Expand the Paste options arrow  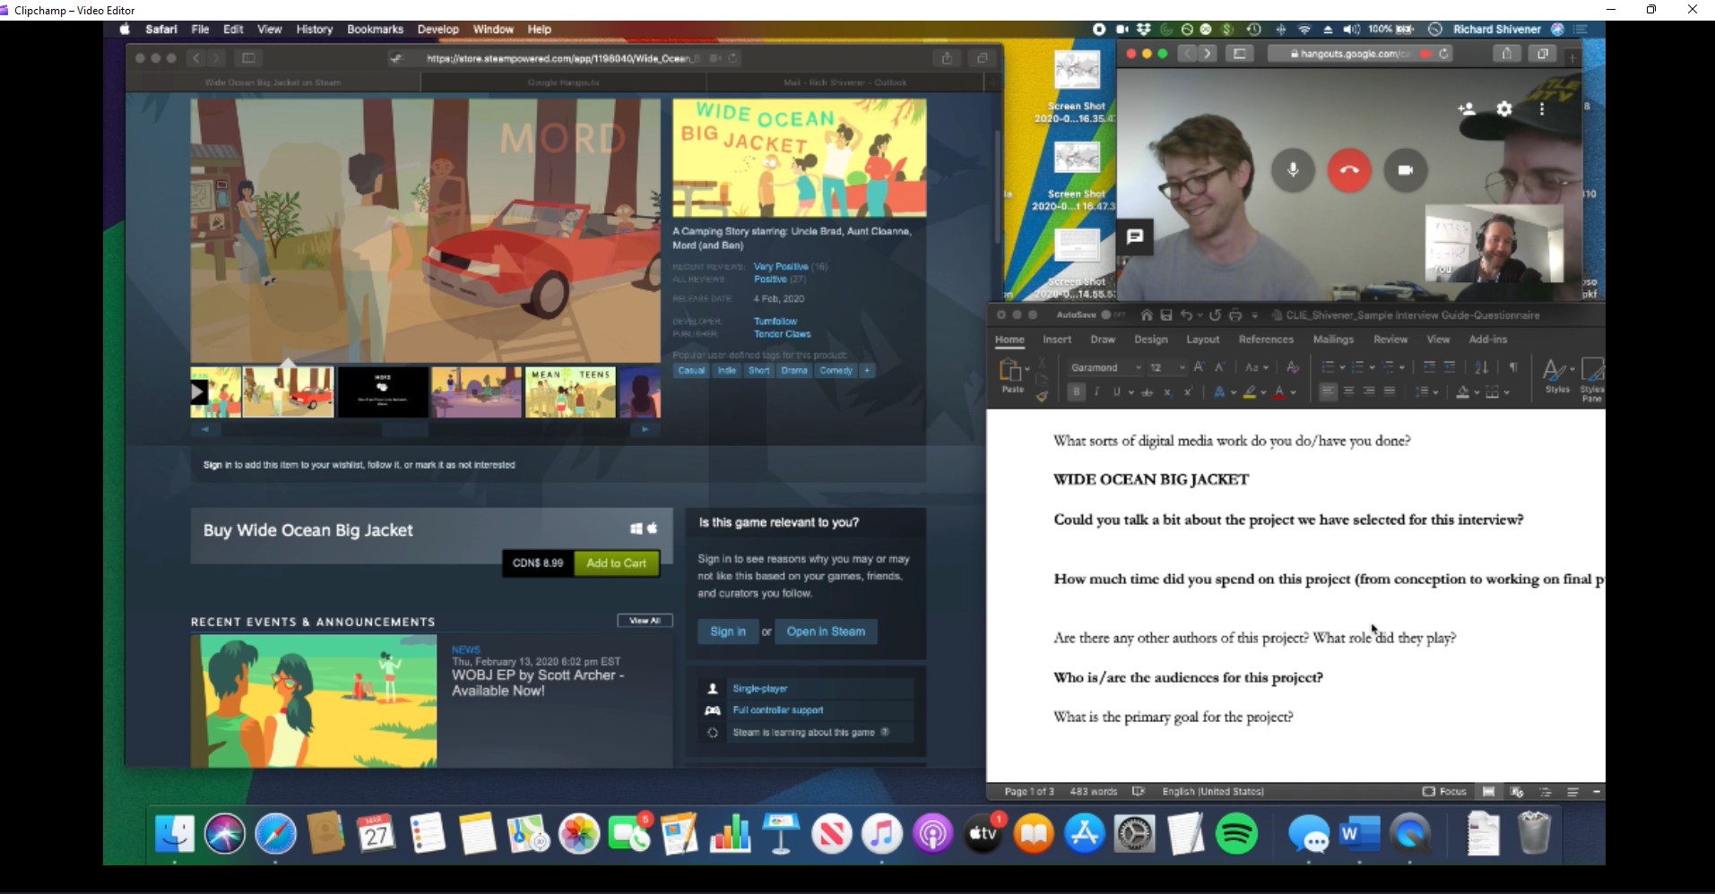coord(1027,369)
